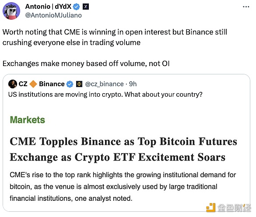The image size is (256, 217).
Task: Open CZ's small profile avatar
Action: point(13,84)
